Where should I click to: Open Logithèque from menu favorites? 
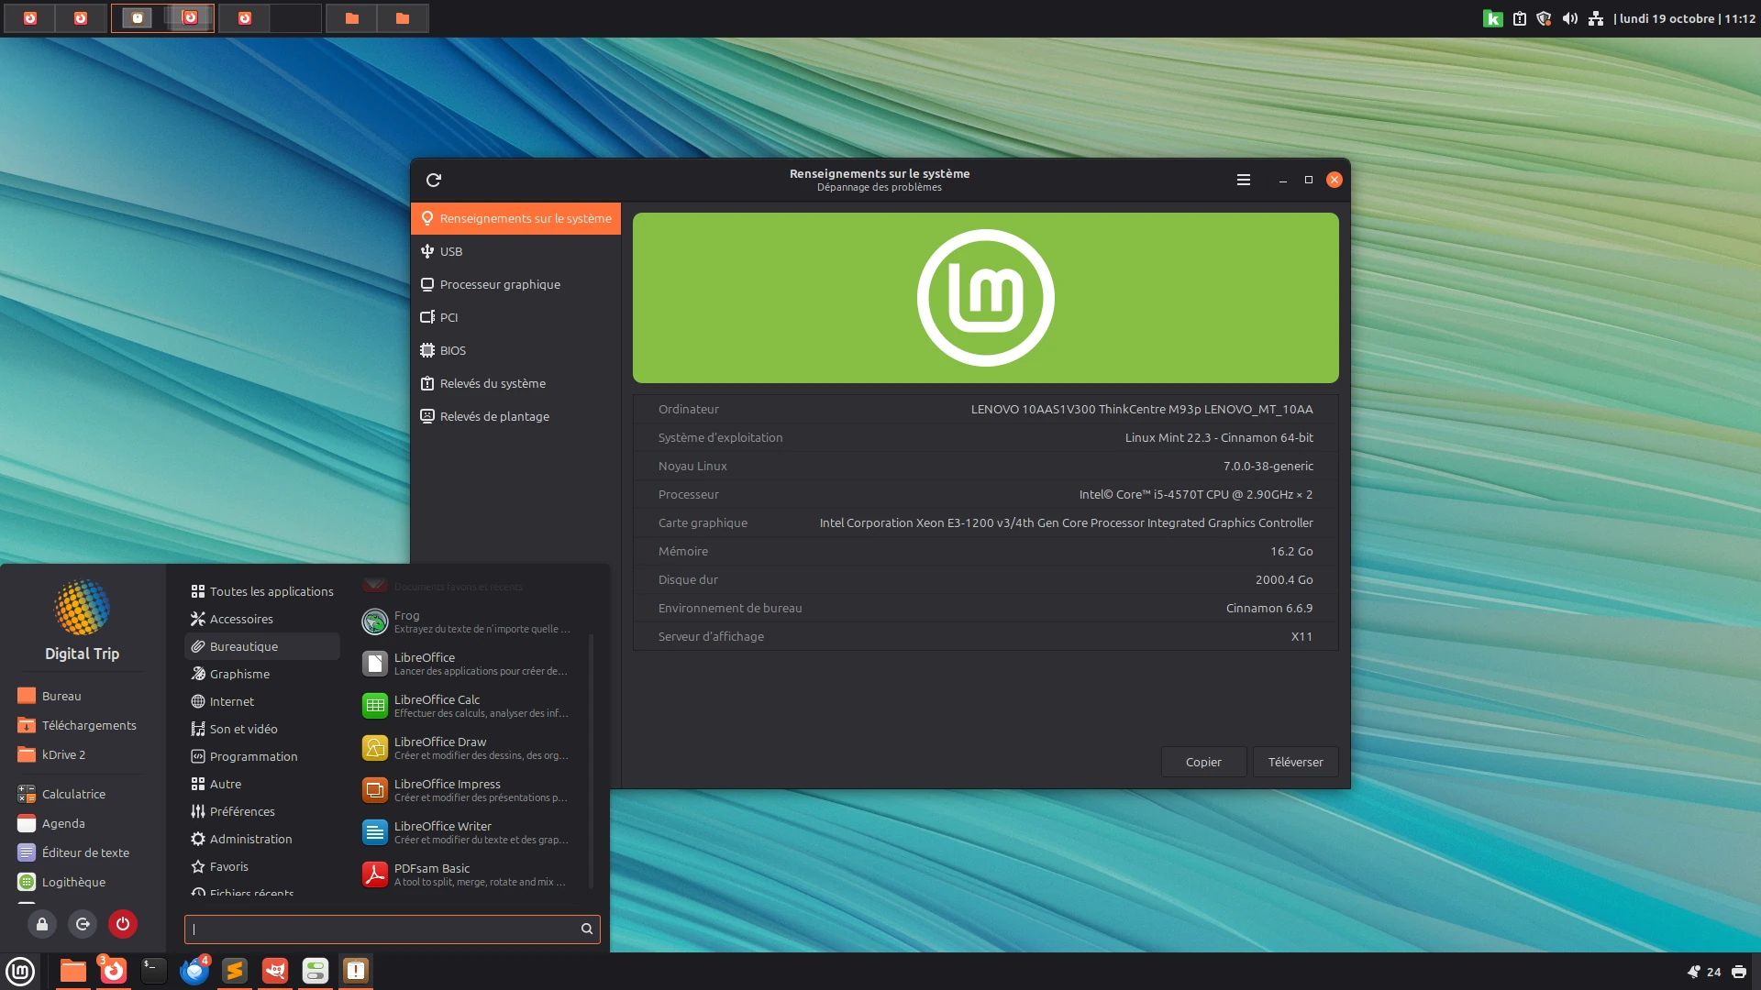[x=61, y=882]
